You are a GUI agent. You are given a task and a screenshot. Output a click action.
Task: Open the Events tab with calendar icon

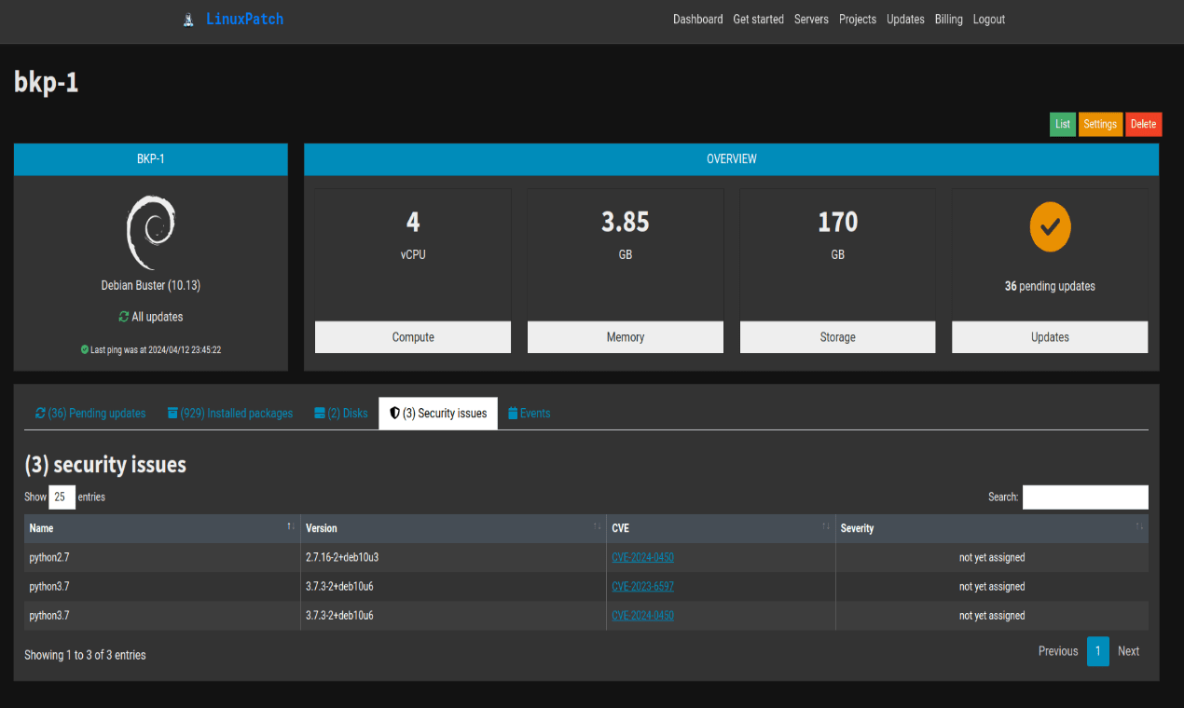[x=529, y=414]
